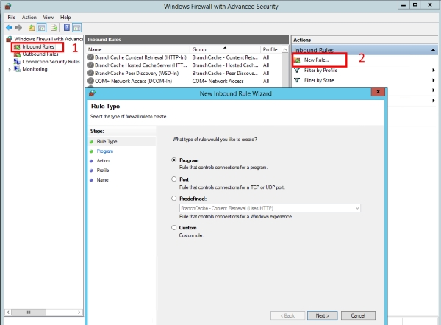The height and width of the screenshot is (325, 441).
Task: Open the View menu
Action: [x=48, y=17]
